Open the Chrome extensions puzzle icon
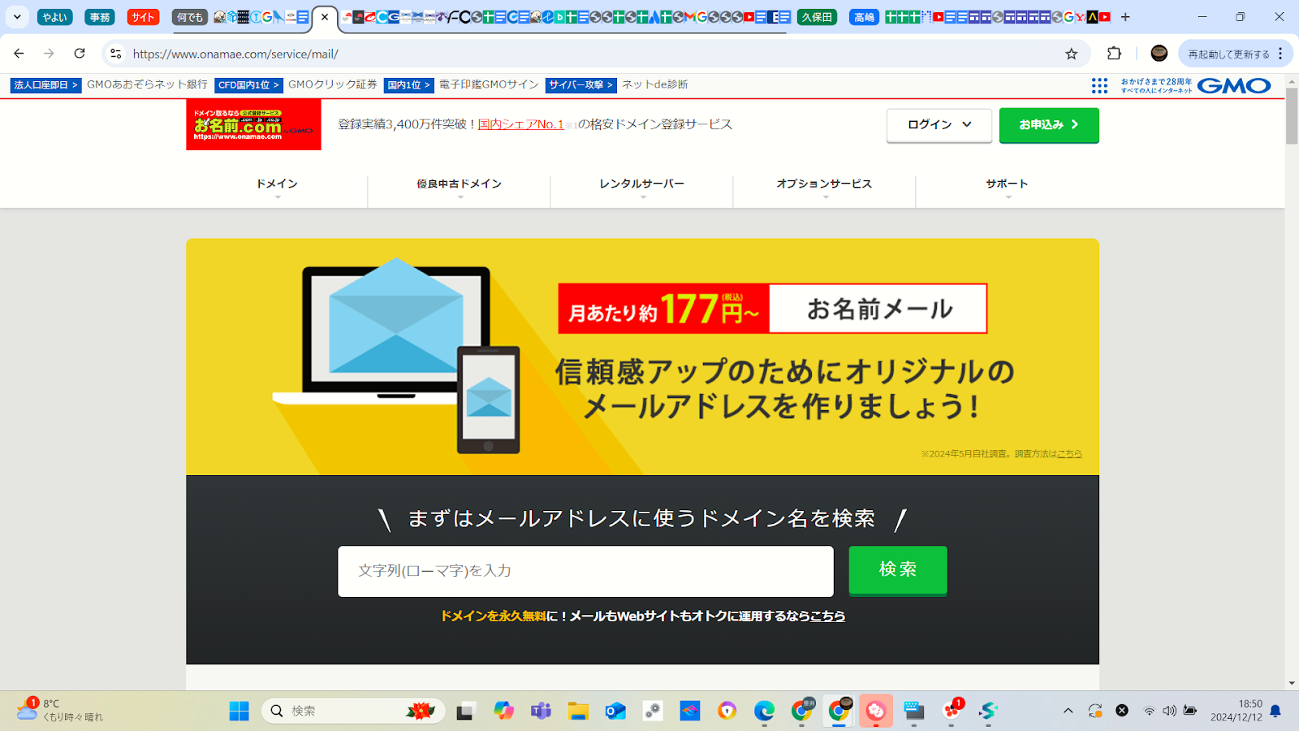Image resolution: width=1299 pixels, height=731 pixels. pos(1114,54)
